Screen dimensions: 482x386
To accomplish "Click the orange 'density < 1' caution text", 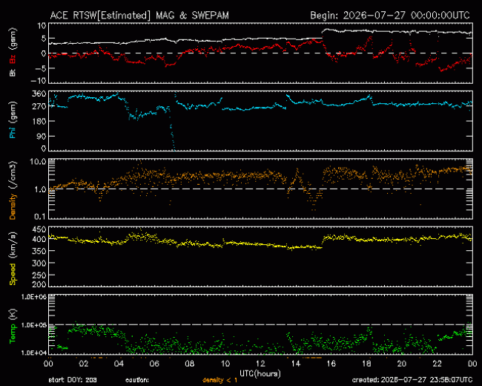I will [219, 380].
